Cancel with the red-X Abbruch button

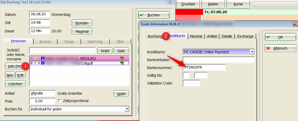point(280,48)
